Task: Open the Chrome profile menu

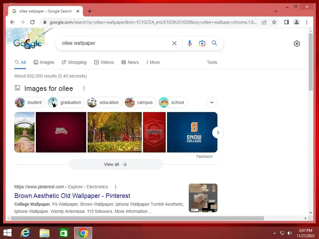Action: (x=297, y=22)
